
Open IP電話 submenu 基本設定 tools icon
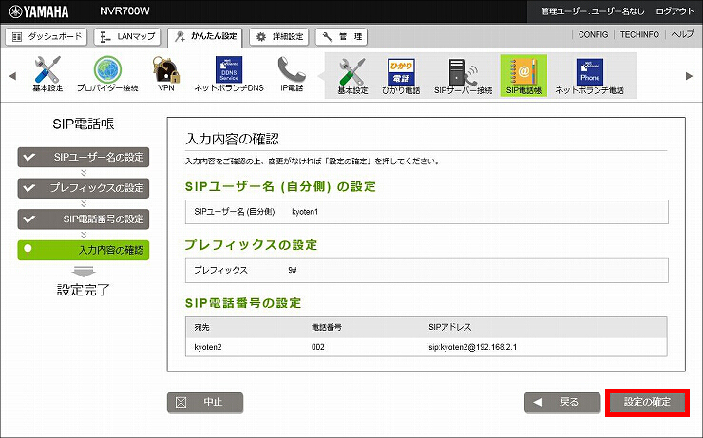click(352, 76)
